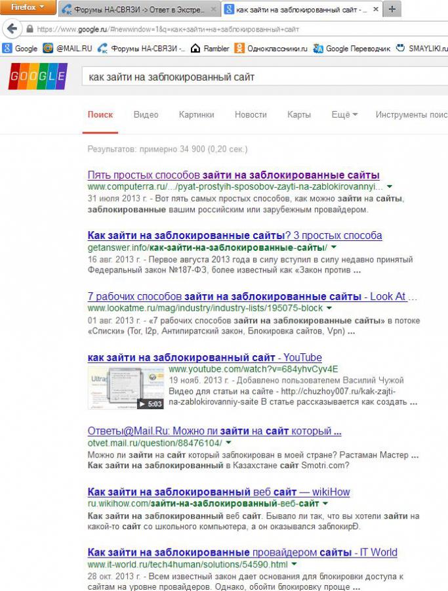Select the active Google search results tab
Image resolution: width=448 pixels, height=591 pixels.
coord(302,9)
